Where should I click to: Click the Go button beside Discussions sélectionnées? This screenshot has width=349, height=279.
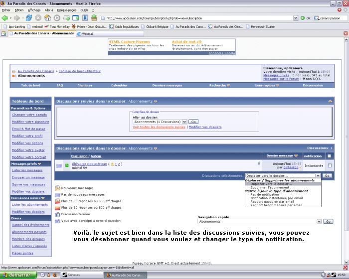click(x=327, y=175)
